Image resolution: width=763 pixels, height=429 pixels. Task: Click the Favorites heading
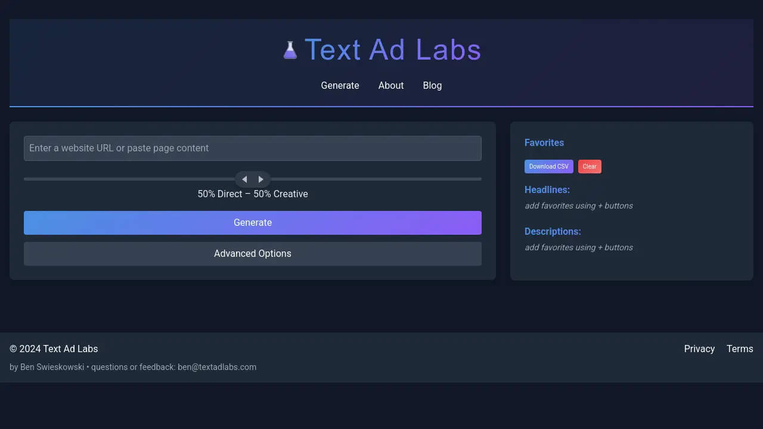[544, 143]
